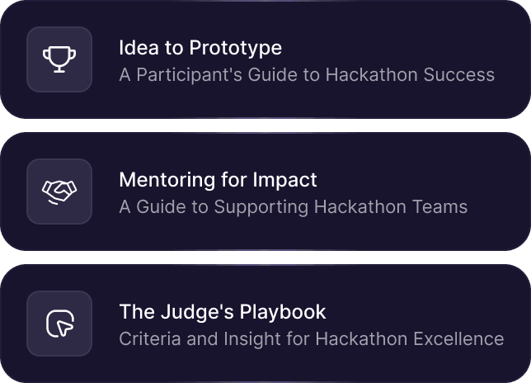Click empty area right of Mentoring for Impact
Screen dimensions: 531x383
click(412, 180)
